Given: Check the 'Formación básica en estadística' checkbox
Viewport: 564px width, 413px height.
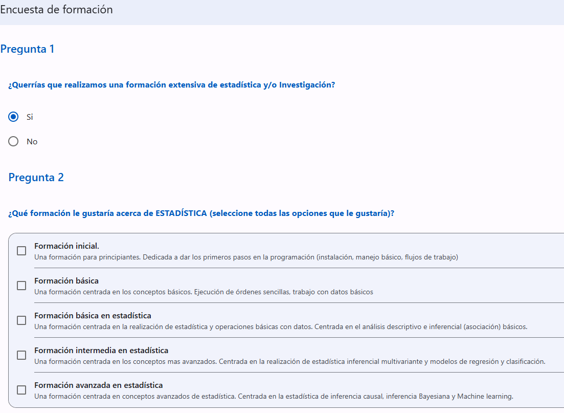Looking at the screenshot, I should click(x=21, y=320).
